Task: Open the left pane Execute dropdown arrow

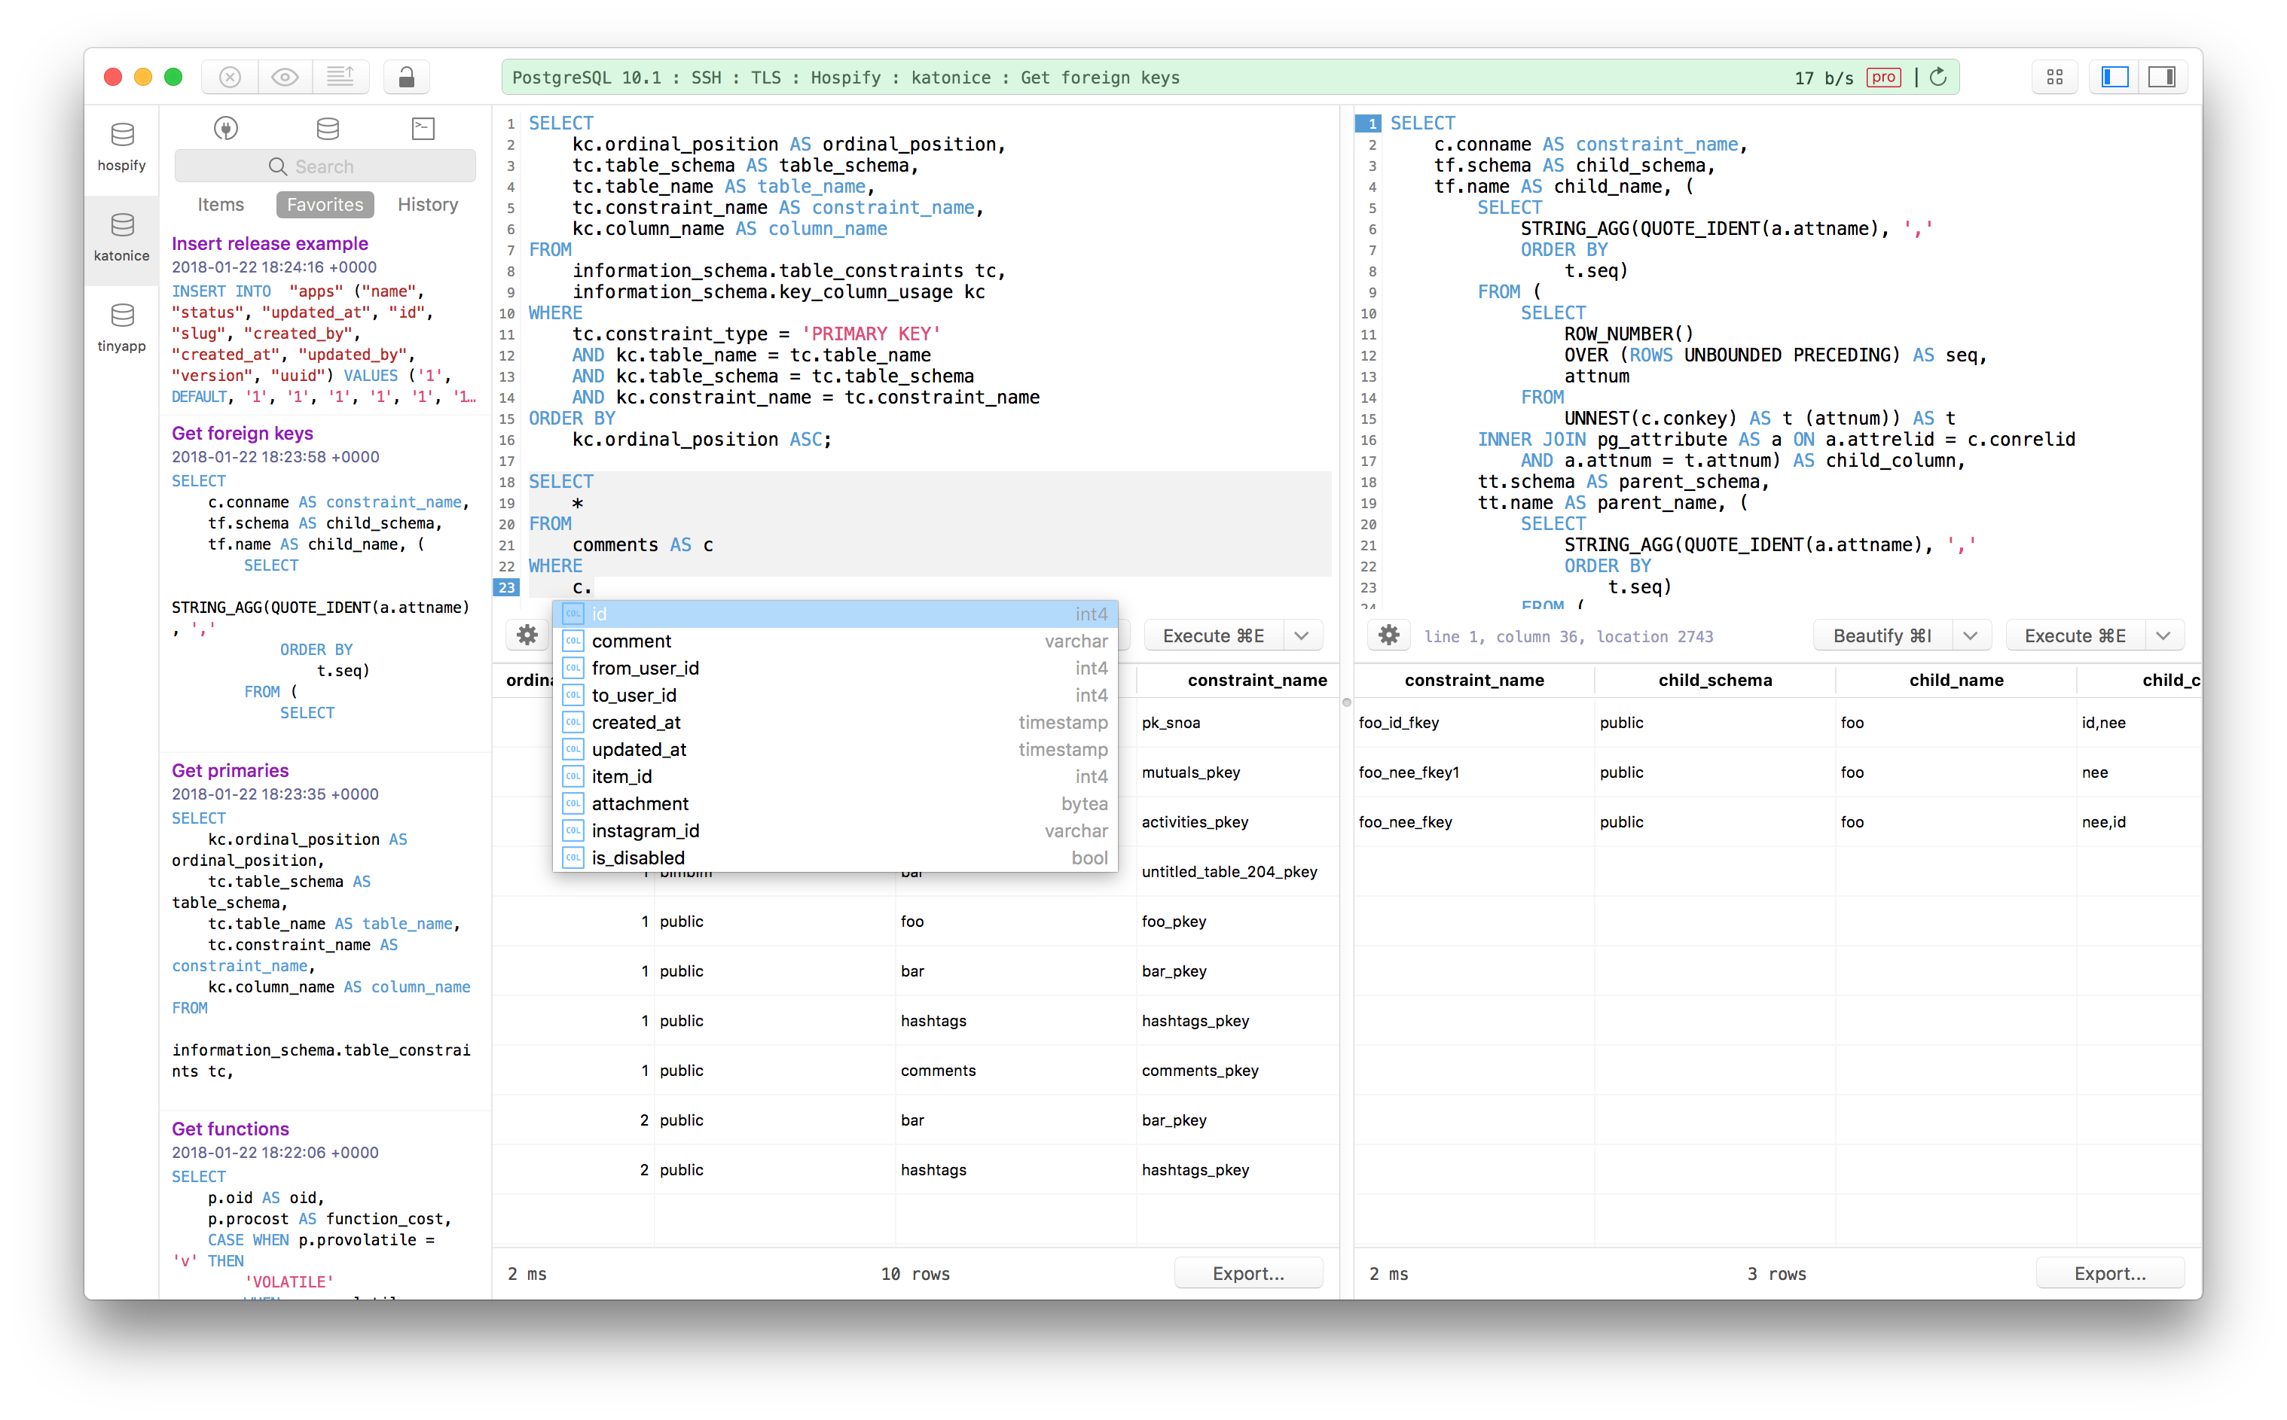Action: [x=1302, y=635]
